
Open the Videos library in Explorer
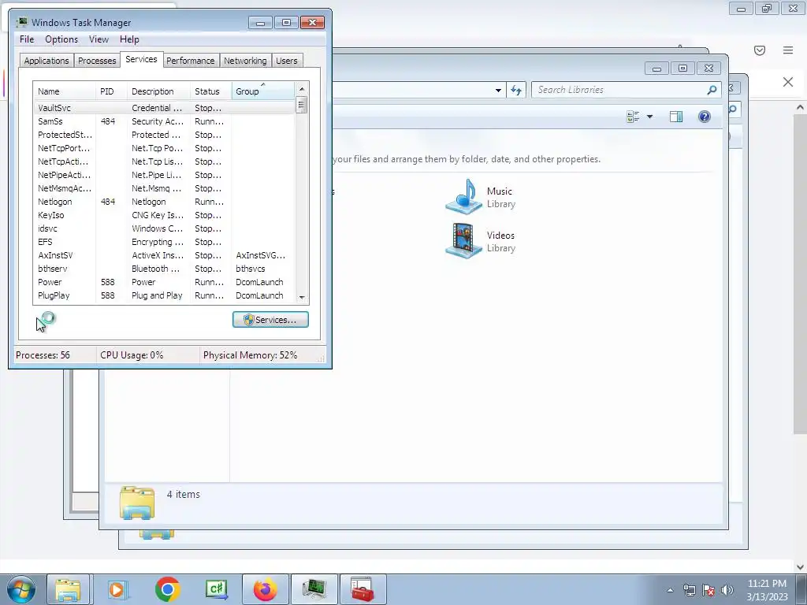click(x=482, y=241)
